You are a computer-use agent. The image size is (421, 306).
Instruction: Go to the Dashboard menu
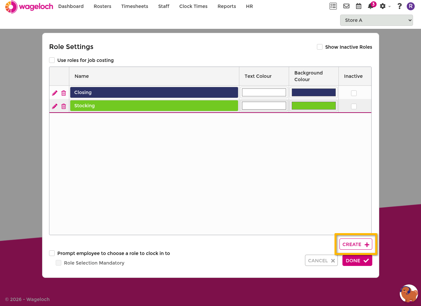[x=71, y=6]
